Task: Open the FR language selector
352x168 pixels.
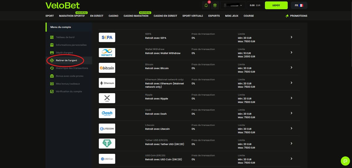Action: 299,5
